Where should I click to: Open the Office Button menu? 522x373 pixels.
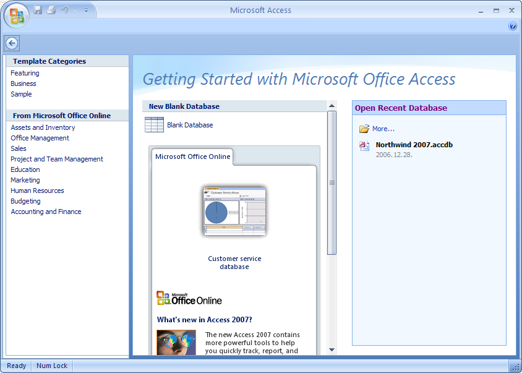pos(16,15)
